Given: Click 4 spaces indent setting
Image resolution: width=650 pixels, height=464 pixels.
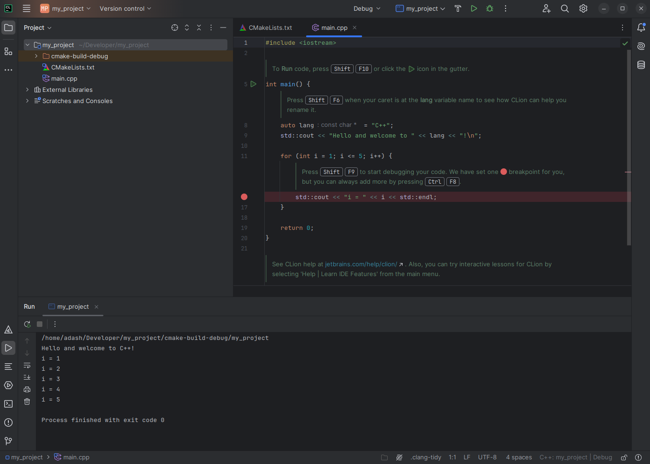Looking at the screenshot, I should tap(519, 457).
